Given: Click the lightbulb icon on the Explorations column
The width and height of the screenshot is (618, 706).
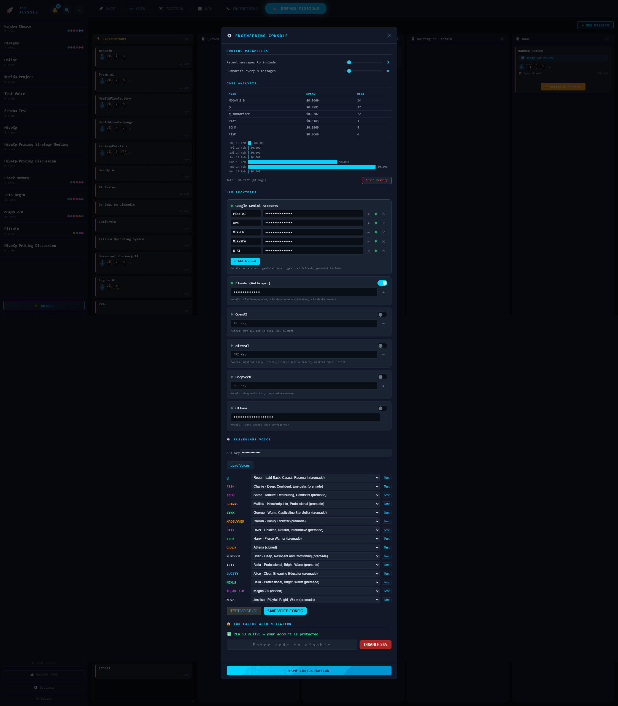Looking at the screenshot, I should [x=99, y=39].
